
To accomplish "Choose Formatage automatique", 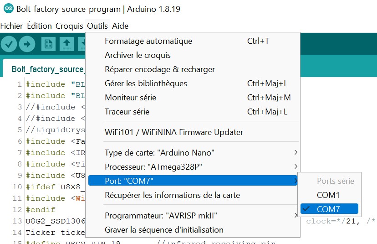I will point(193,41).
